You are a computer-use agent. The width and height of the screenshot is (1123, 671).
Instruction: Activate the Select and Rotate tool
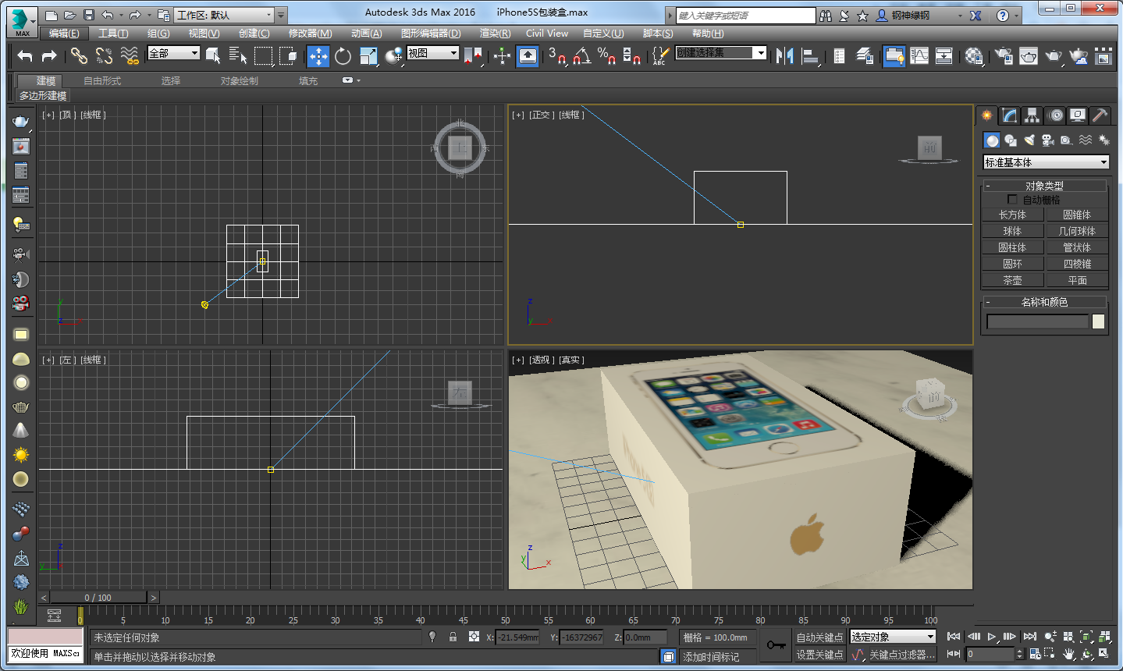click(343, 55)
